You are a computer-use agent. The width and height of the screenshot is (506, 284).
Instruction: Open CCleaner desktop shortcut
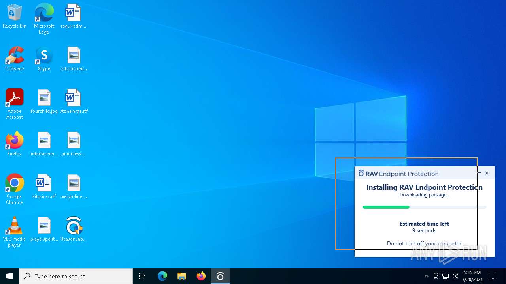click(x=15, y=59)
